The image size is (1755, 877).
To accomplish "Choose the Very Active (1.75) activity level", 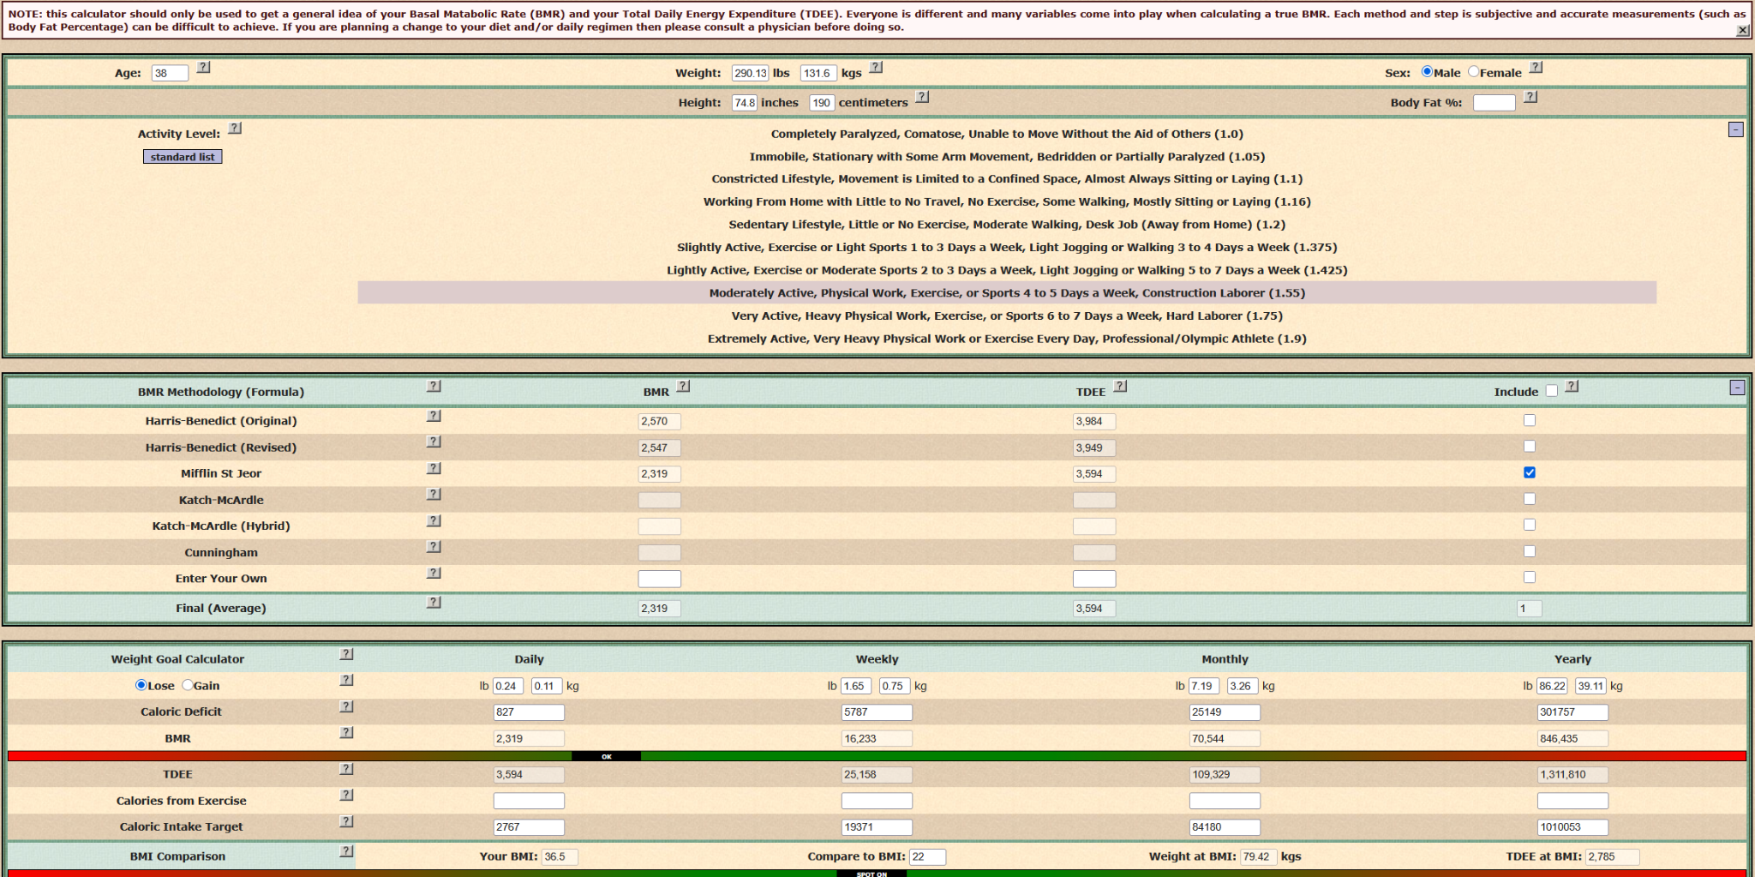I will point(1007,315).
